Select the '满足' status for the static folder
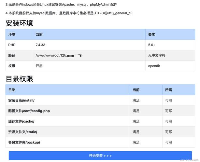 pyautogui.click(x=136, y=132)
